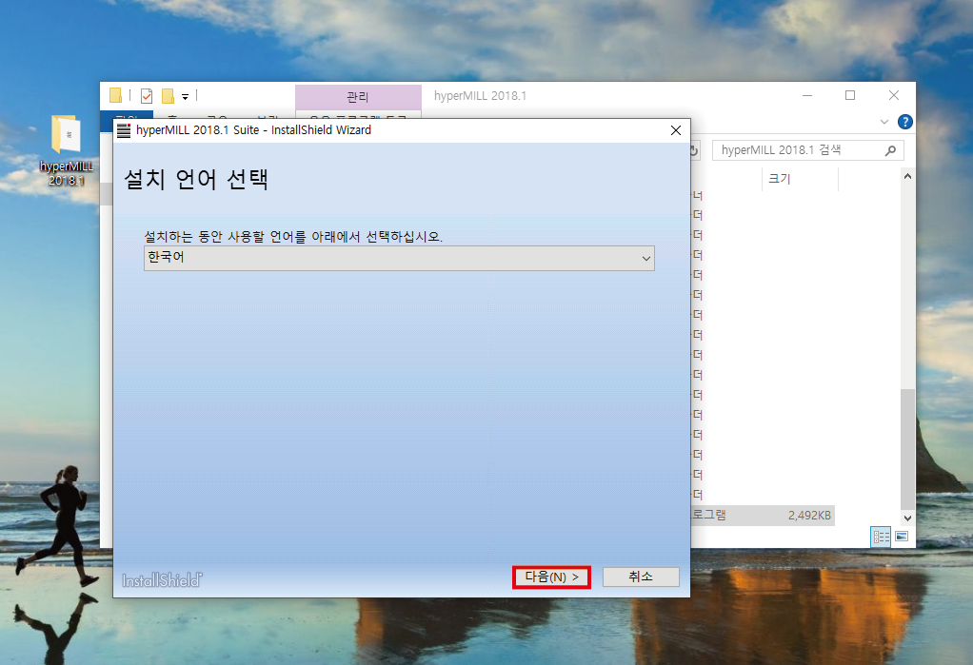Click the InstallShield Wizard title bar icon
This screenshot has width=973, height=665.
tap(124, 130)
